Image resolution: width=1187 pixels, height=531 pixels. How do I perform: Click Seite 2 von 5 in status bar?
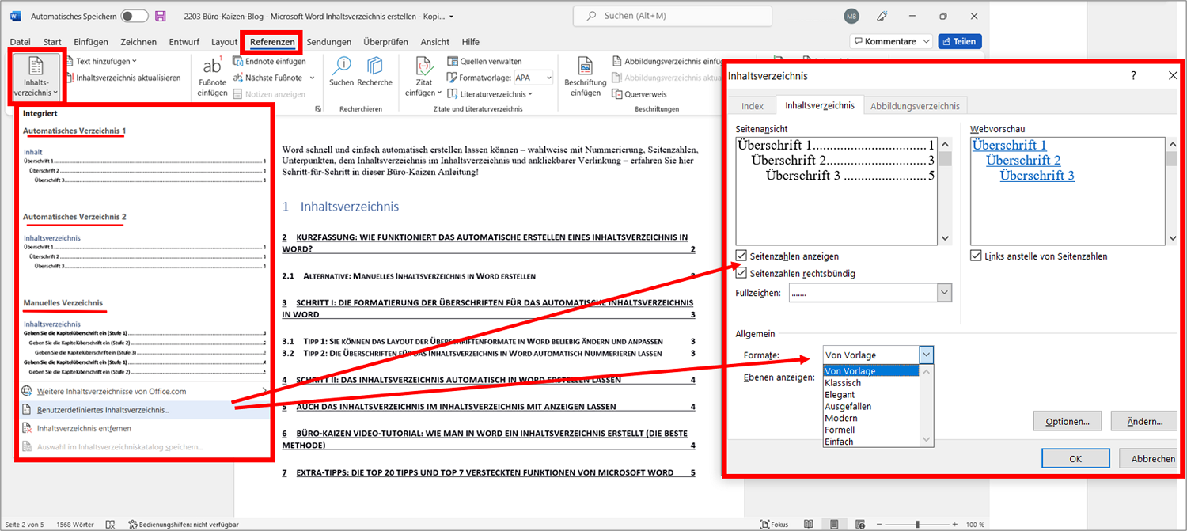point(25,524)
